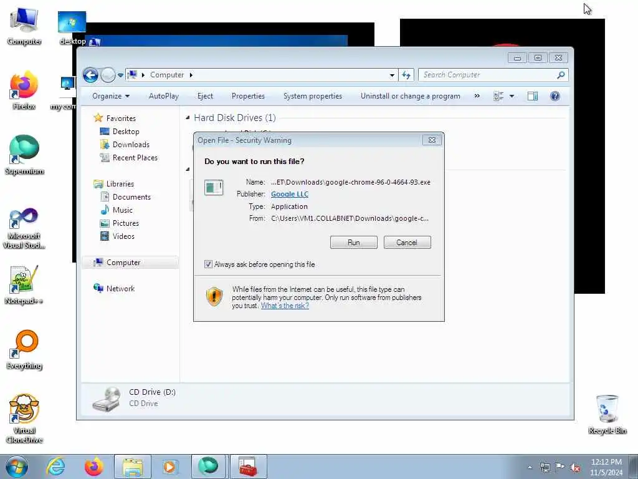638x479 pixels.
Task: Go back in Explorer window
Action: pos(90,75)
